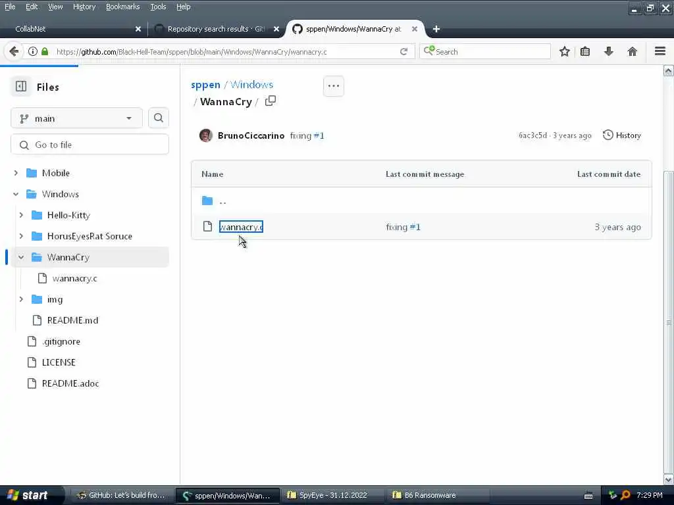This screenshot has height=505, width=674.
Task: Open the downloads arrow icon
Action: [x=609, y=51]
